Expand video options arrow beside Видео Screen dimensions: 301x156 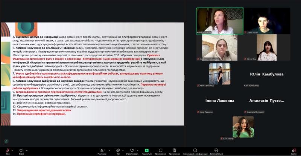point(27,150)
